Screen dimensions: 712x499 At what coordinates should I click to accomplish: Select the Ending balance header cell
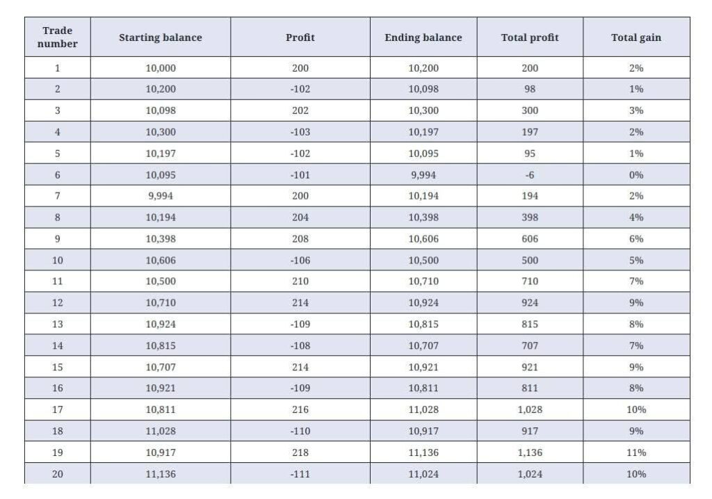click(x=423, y=38)
